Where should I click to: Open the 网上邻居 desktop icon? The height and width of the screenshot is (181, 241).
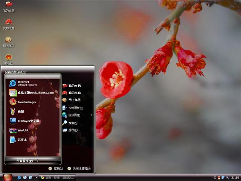[9, 42]
